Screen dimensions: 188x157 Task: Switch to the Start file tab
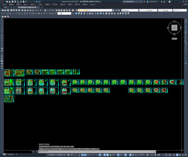6,7
